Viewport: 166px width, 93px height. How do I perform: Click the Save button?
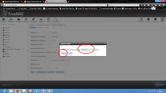click(32, 72)
